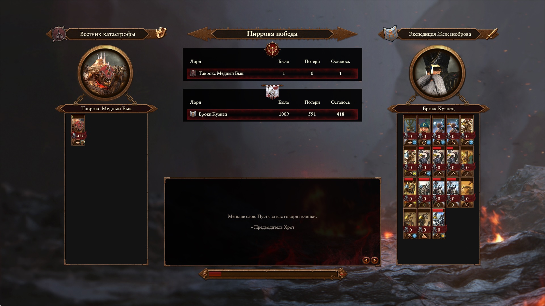Select Тавpoкс unit card showing 475 kills
This screenshot has width=545, height=306.
coord(78,130)
